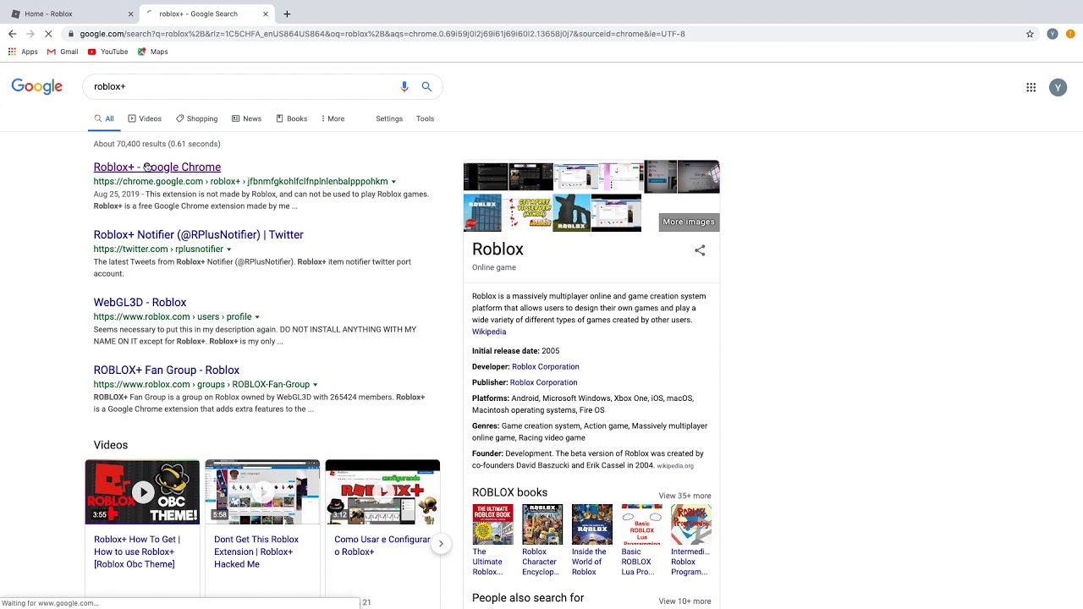Expand dropdown arrow beside users profile URL
The image size is (1083, 609).
[x=257, y=317]
